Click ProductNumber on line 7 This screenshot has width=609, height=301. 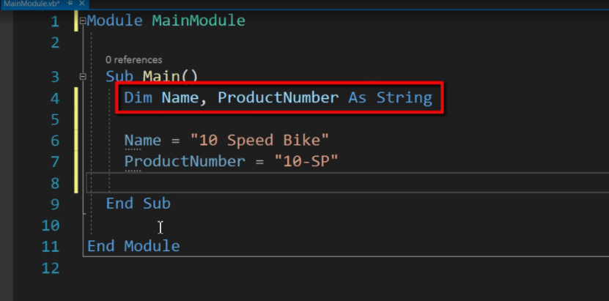[x=185, y=161]
